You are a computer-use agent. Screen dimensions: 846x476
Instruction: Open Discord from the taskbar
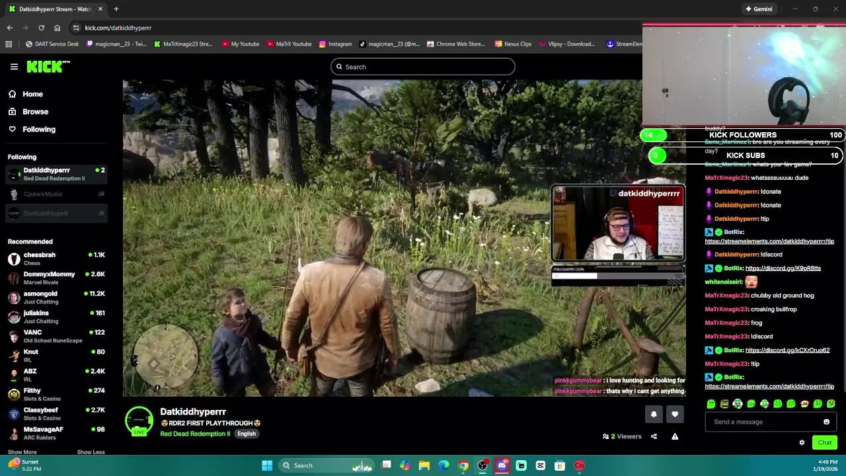(502, 465)
